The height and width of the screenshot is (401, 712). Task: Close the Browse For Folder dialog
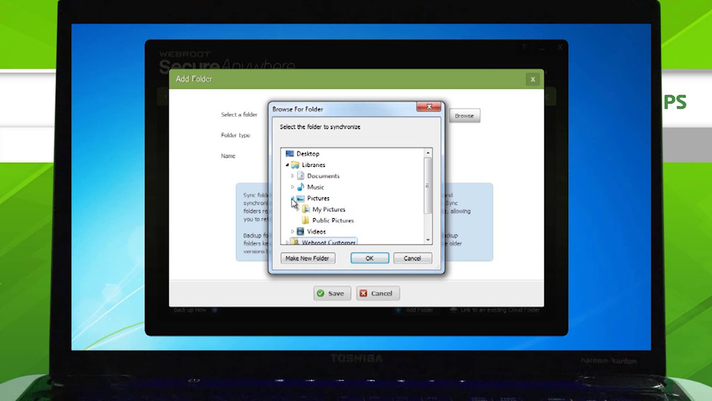tap(429, 107)
